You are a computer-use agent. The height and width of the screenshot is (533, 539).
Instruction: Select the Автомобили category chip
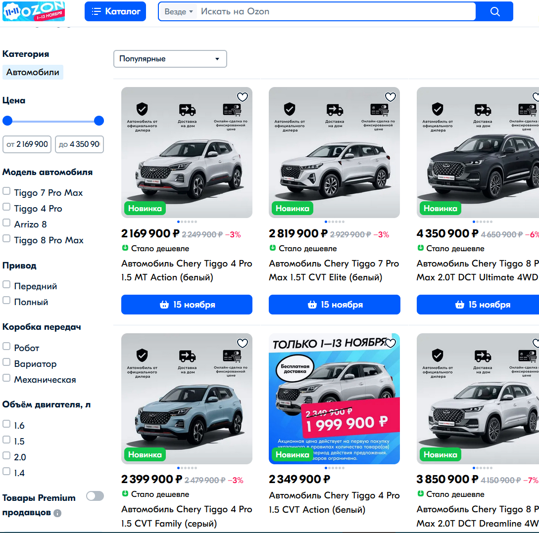(33, 72)
